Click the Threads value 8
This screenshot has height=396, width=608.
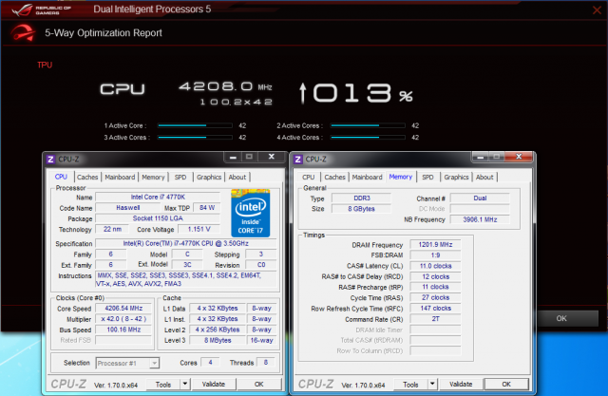coord(266,363)
